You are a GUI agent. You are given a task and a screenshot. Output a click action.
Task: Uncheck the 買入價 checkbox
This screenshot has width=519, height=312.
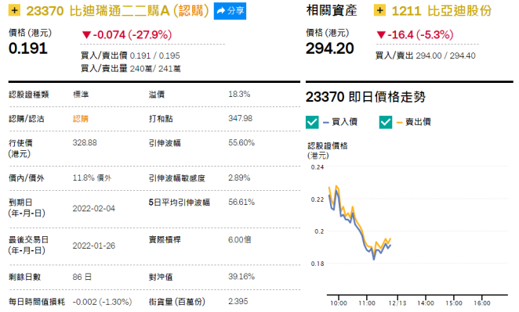click(x=312, y=122)
